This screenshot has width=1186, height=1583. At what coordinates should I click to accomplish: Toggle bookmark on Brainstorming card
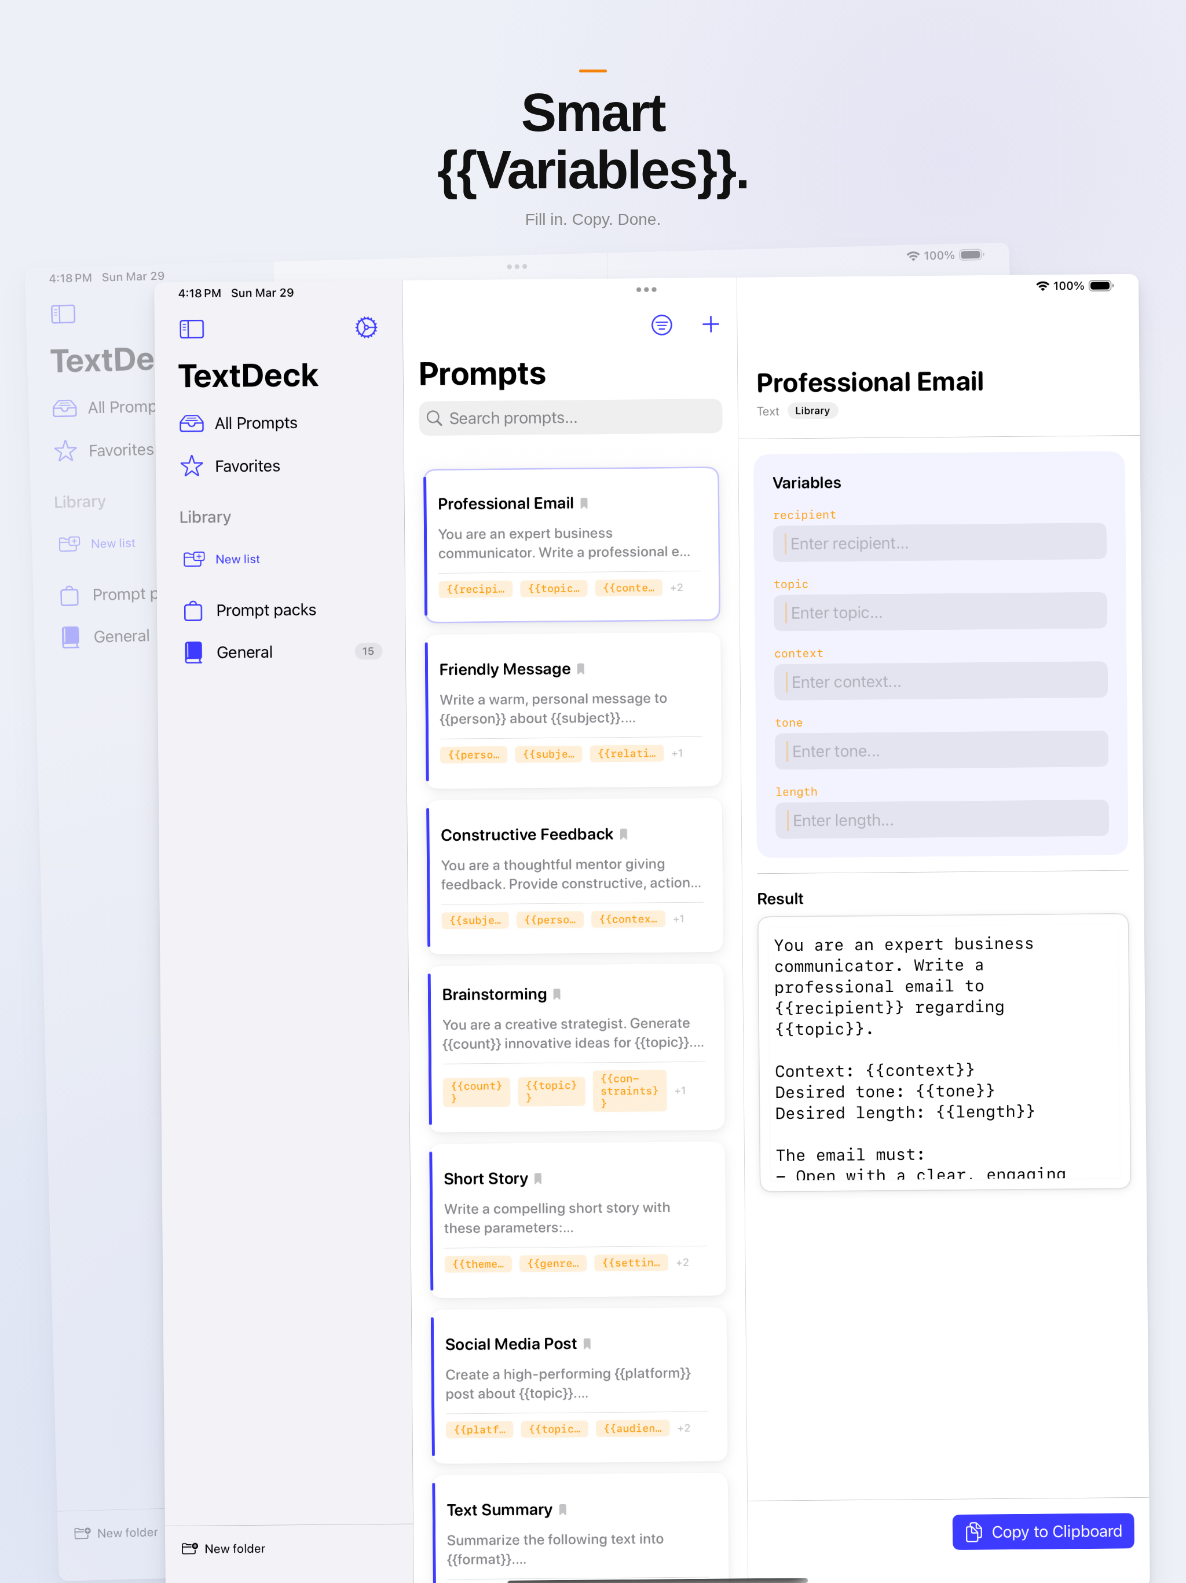[x=557, y=994]
